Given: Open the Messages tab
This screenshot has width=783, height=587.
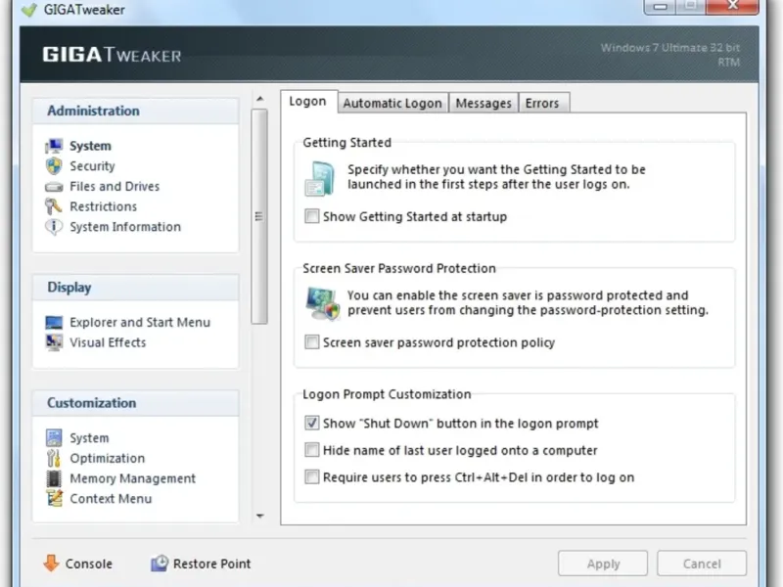Looking at the screenshot, I should tap(484, 104).
